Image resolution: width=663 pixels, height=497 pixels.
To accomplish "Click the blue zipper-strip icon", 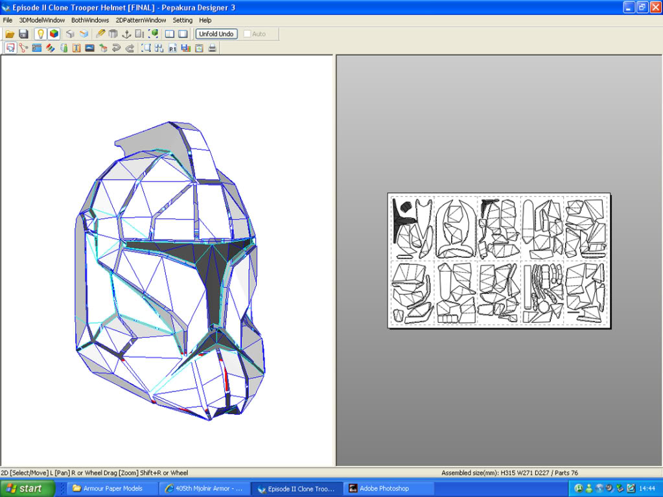I will (37, 48).
